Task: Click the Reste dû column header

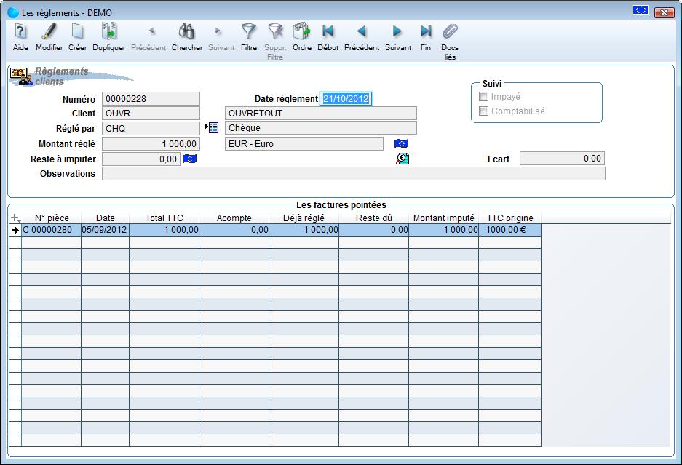Action: pyautogui.click(x=373, y=218)
